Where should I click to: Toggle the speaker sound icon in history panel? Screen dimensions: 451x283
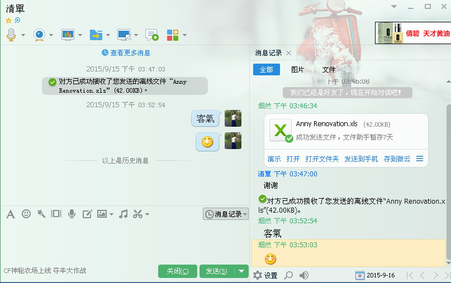[x=304, y=275]
